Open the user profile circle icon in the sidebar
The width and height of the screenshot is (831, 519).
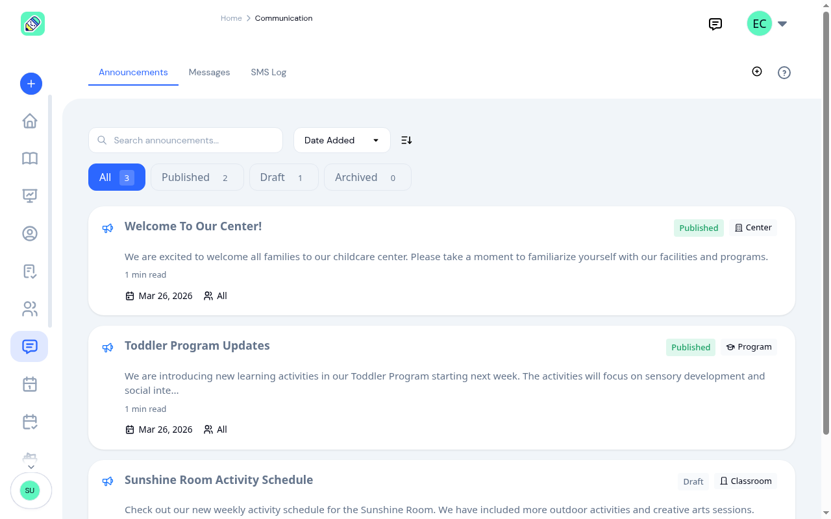(x=30, y=234)
